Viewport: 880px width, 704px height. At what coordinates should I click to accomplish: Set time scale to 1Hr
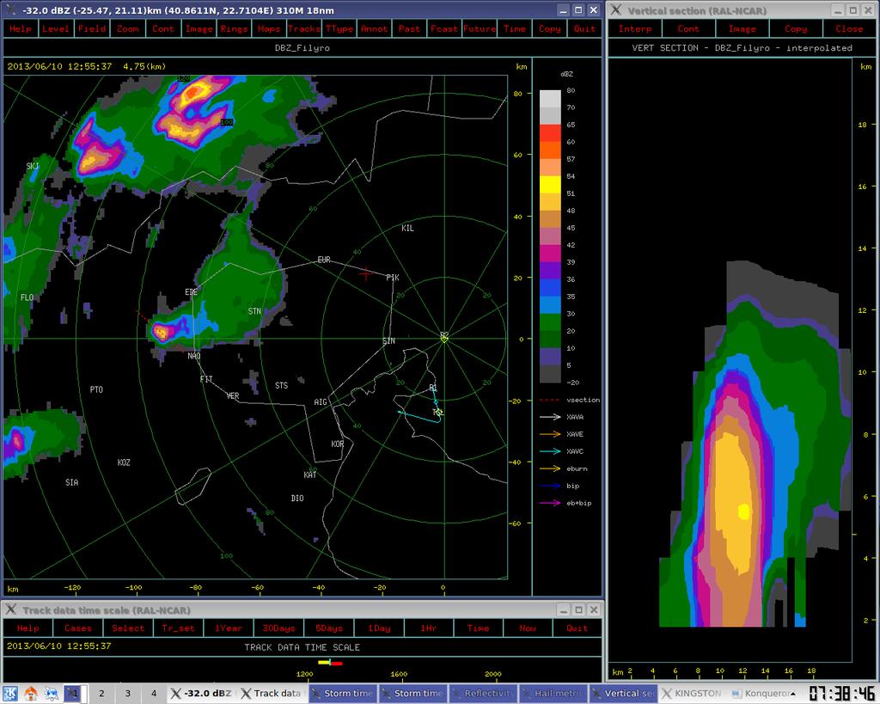[x=429, y=628]
